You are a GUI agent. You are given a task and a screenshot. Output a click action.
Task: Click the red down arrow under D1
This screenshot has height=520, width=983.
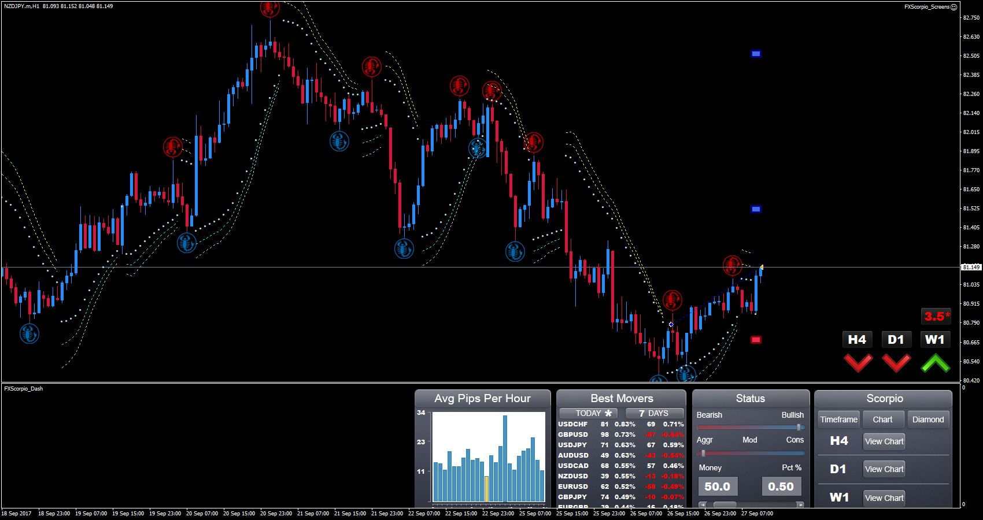tap(896, 363)
